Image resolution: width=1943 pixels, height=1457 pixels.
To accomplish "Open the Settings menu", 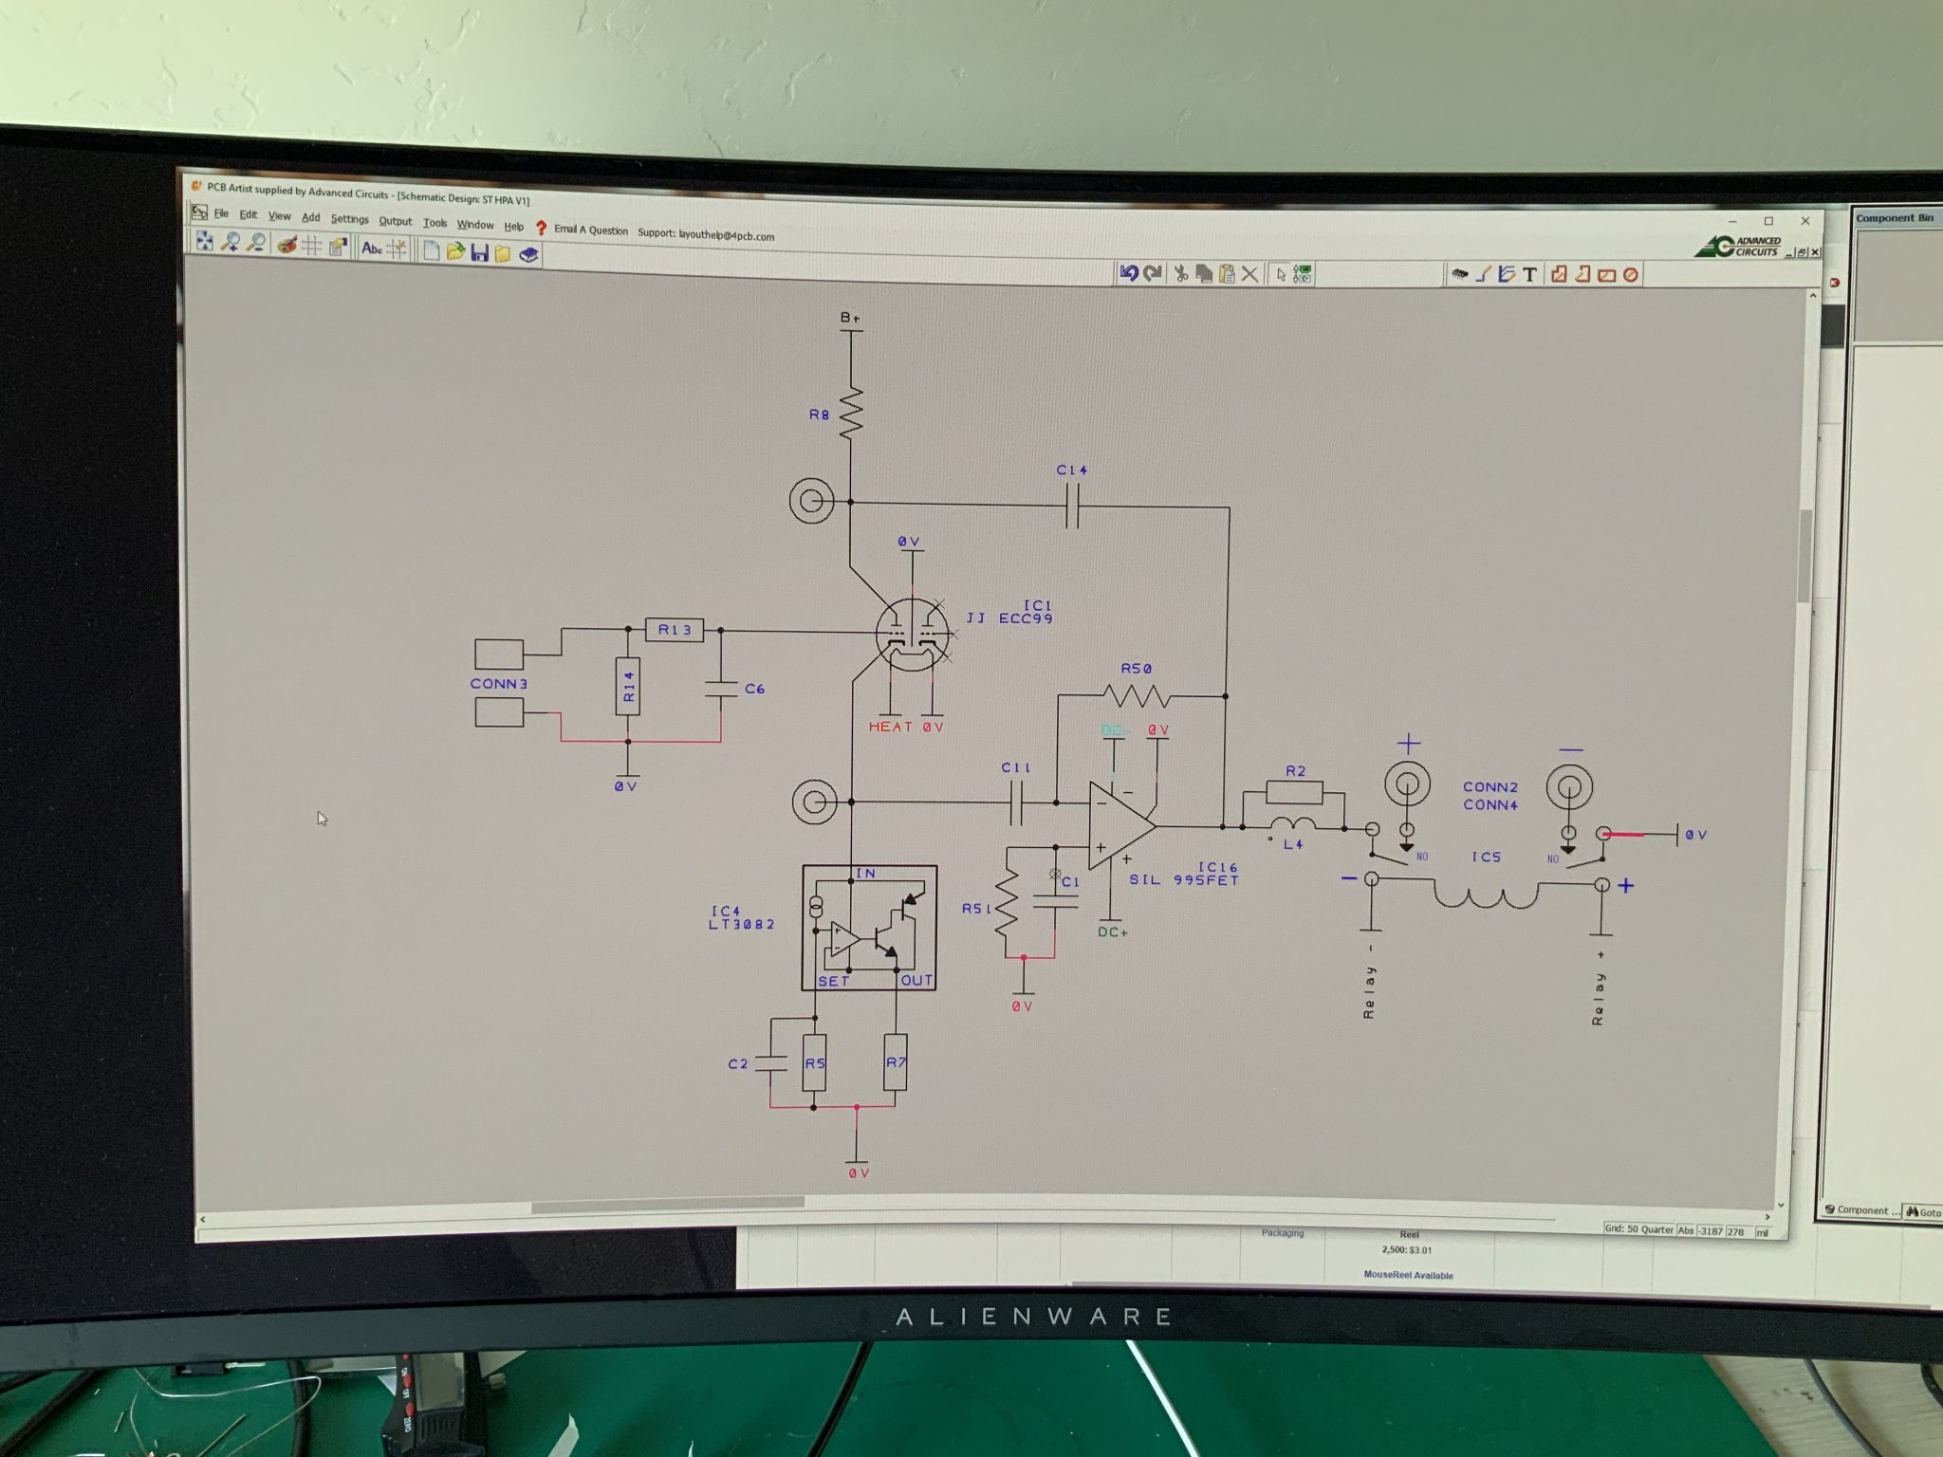I will click(349, 219).
